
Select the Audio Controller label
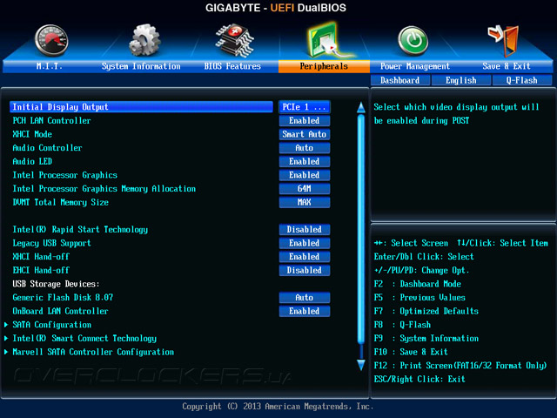(47, 148)
